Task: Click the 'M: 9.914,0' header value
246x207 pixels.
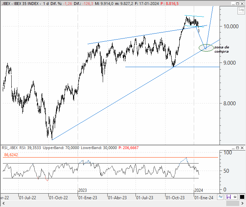Action: click(104, 4)
